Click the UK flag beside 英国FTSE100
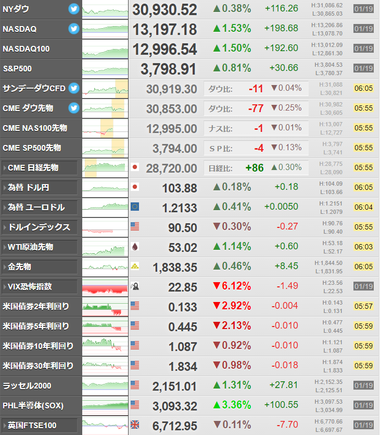 click(135, 425)
